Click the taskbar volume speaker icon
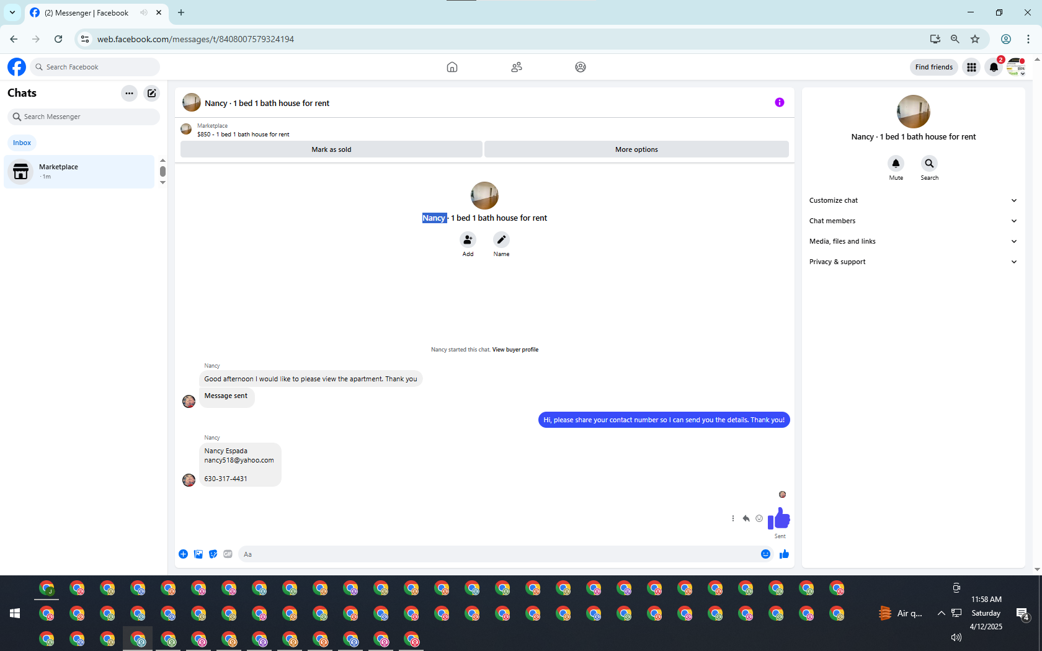The image size is (1042, 651). click(956, 637)
